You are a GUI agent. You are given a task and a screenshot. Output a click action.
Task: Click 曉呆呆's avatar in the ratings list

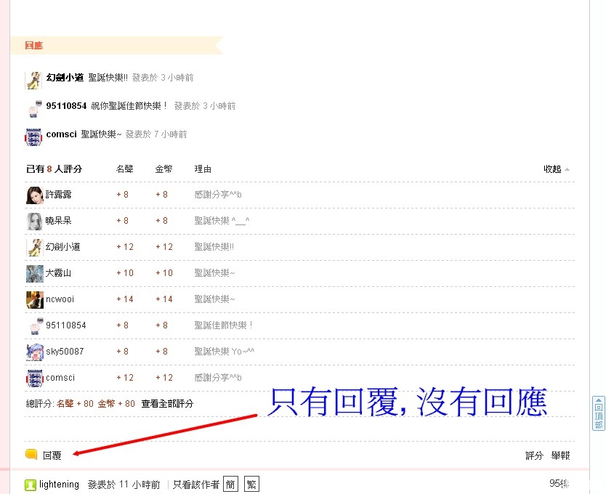[34, 221]
